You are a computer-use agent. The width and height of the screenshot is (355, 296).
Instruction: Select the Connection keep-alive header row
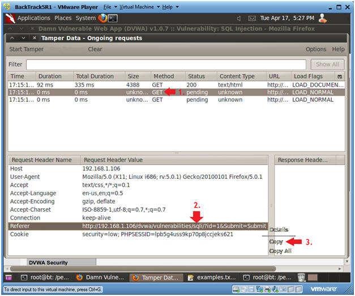(138, 218)
